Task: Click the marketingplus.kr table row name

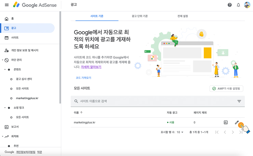Action: (84, 122)
